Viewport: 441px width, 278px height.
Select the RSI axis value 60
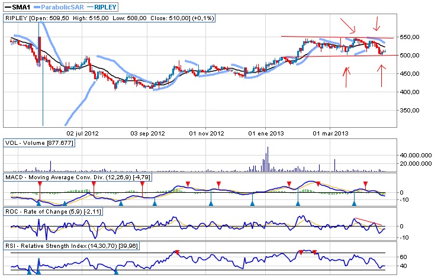coord(403,257)
